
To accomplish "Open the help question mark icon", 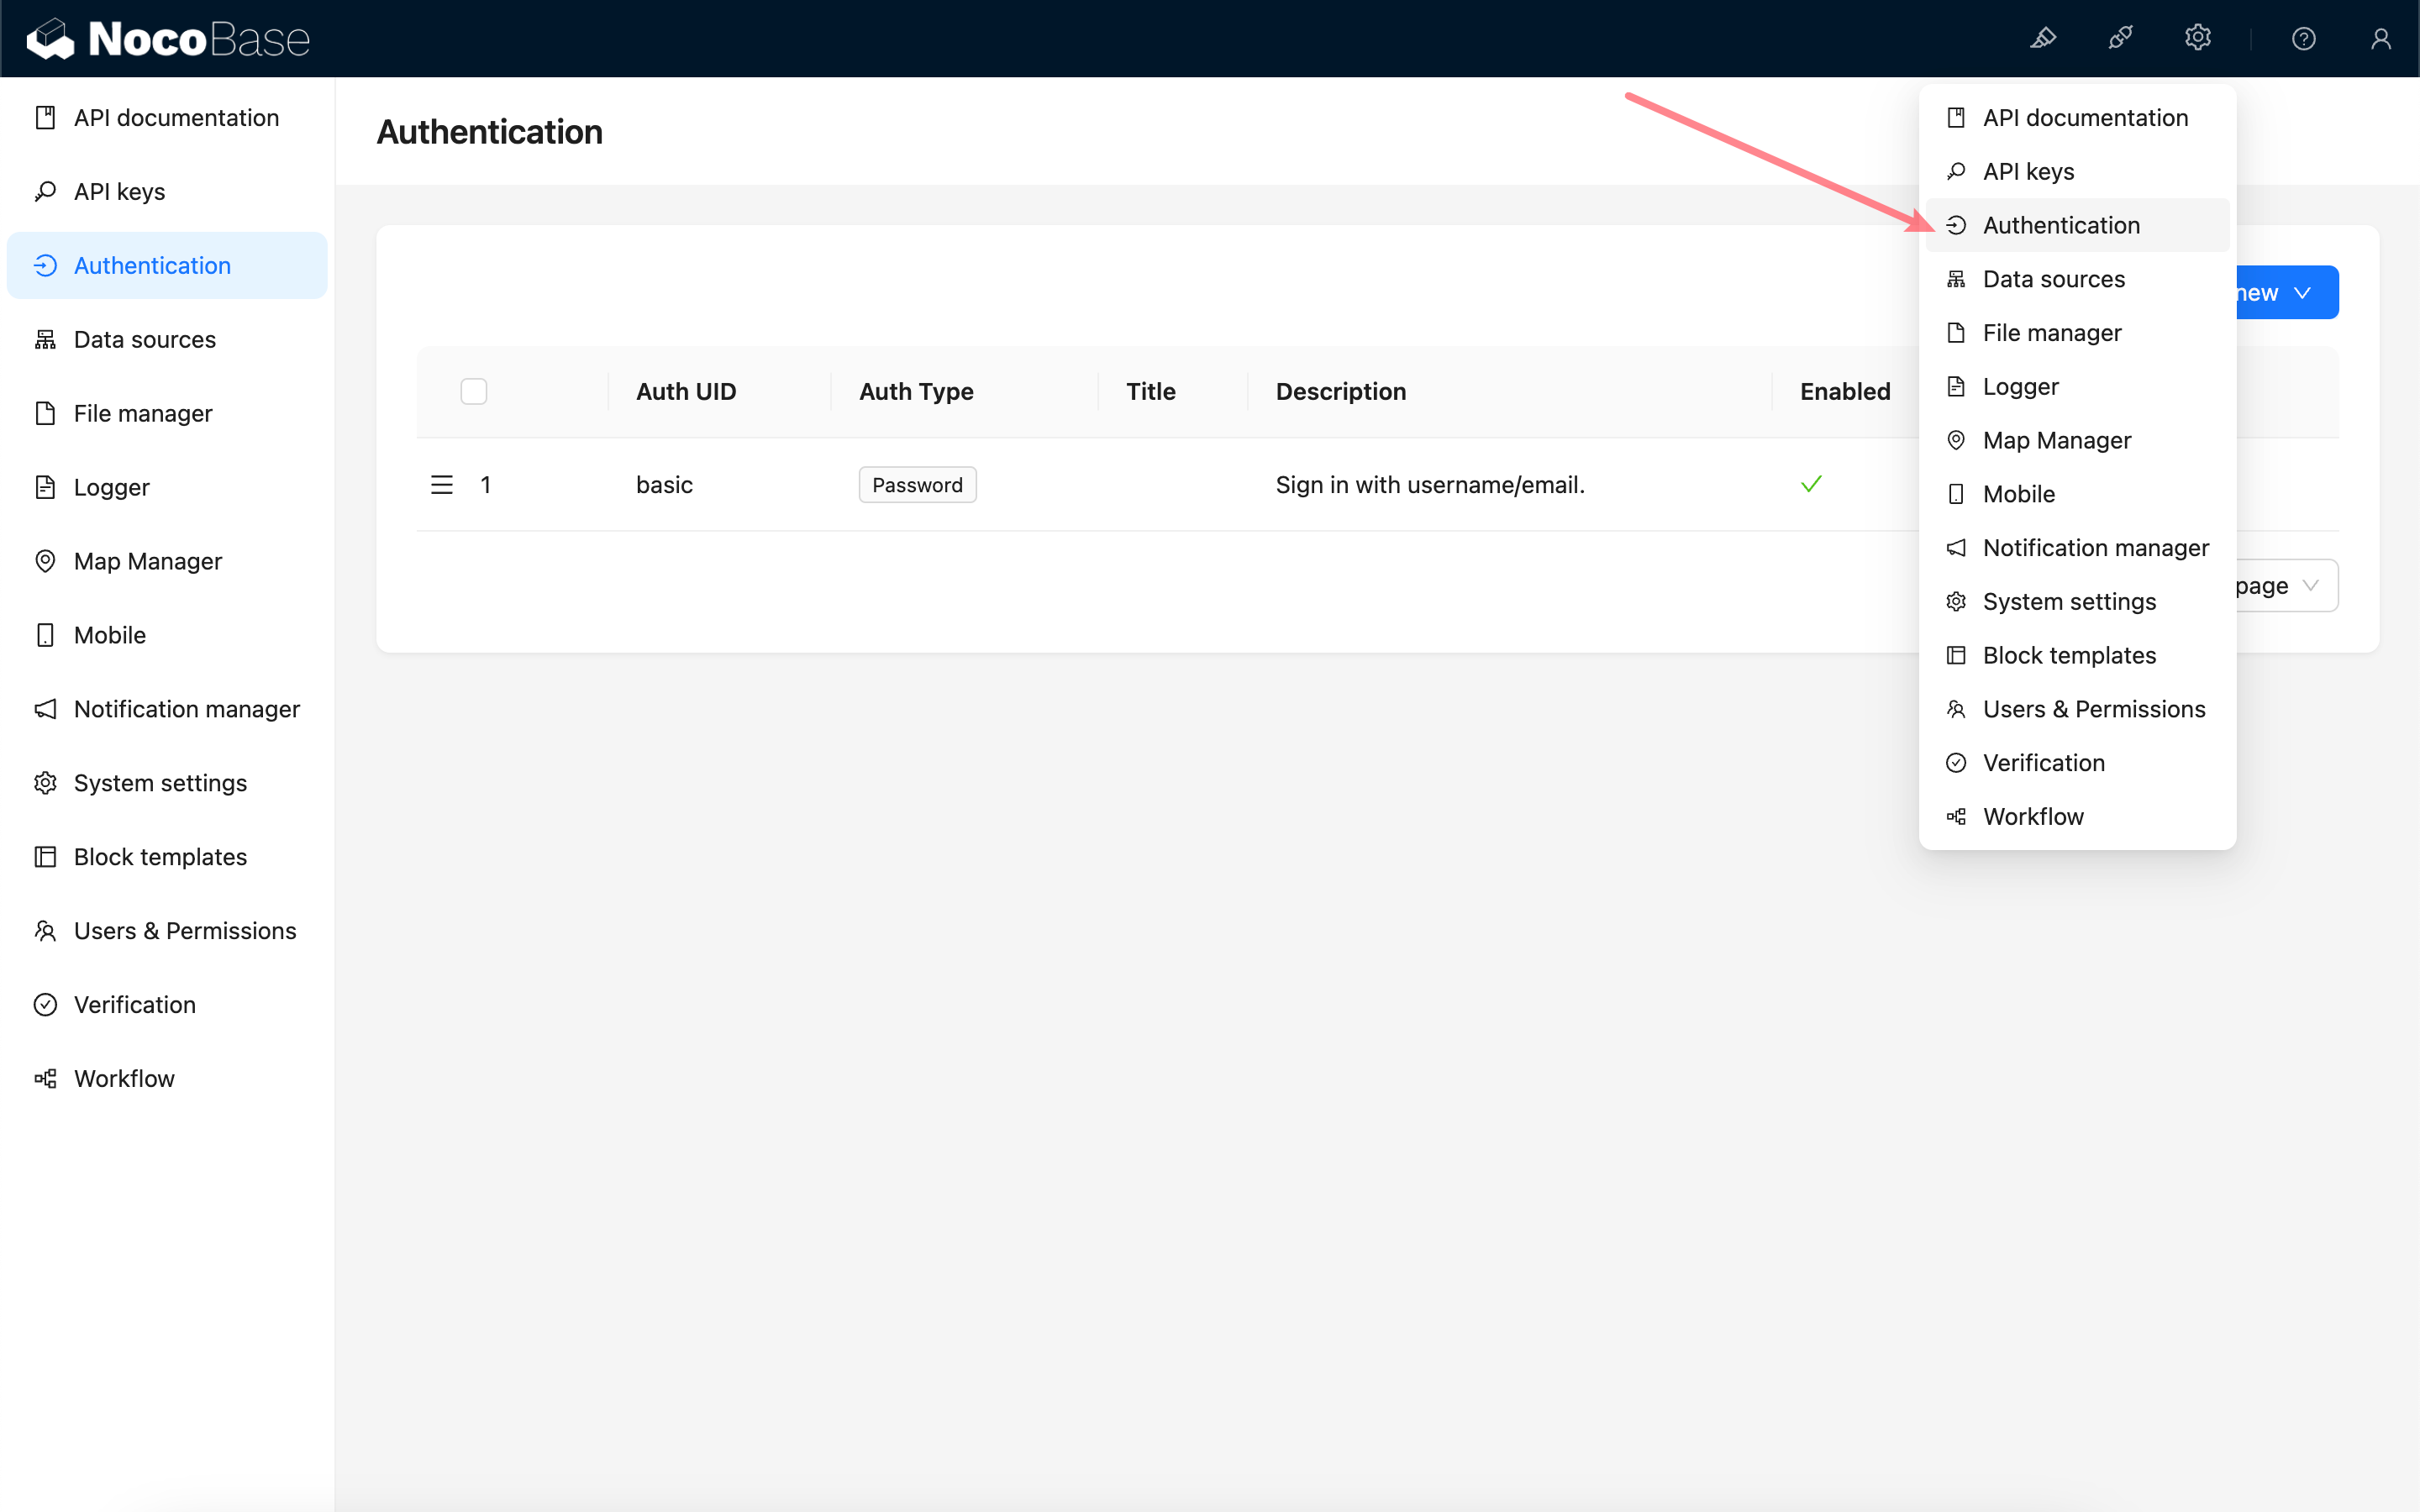I will pos(2303,38).
